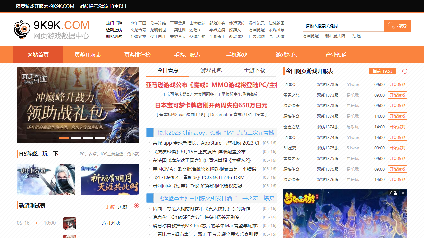
Task: Go to 网站首页 in the navigation bar
Action: coord(38,55)
